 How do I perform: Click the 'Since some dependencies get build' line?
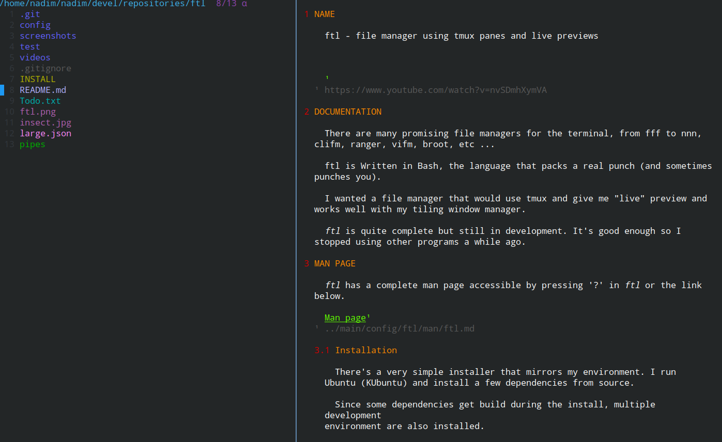coord(495,404)
